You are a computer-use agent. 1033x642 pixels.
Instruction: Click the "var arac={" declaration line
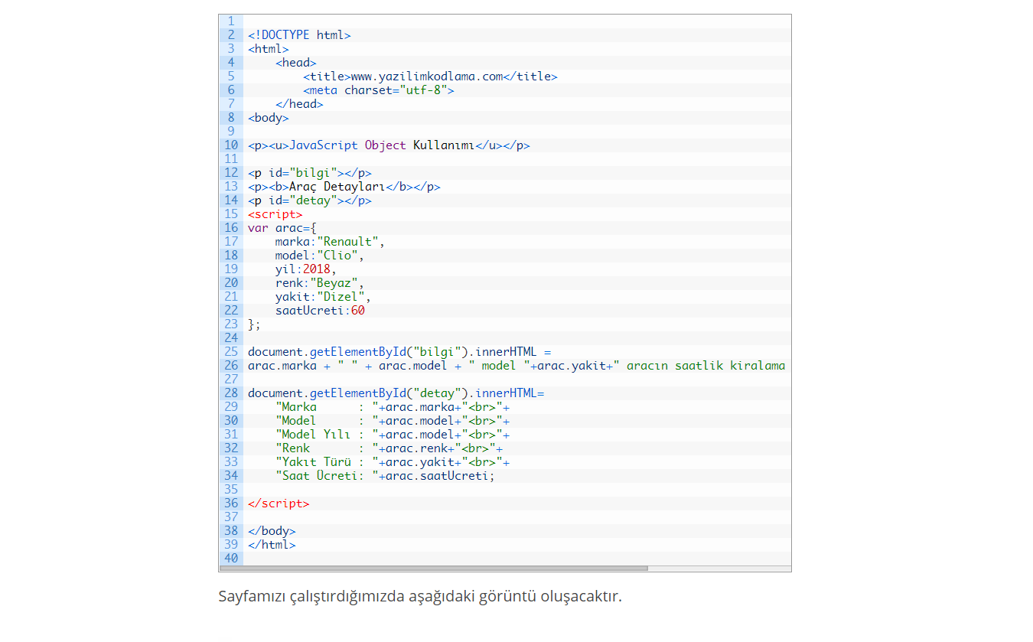[x=282, y=228]
